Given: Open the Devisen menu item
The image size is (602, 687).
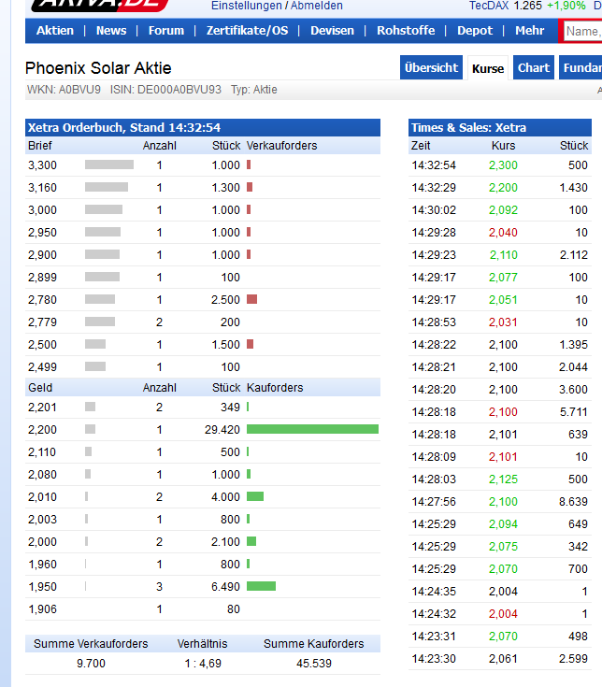Looking at the screenshot, I should [333, 31].
